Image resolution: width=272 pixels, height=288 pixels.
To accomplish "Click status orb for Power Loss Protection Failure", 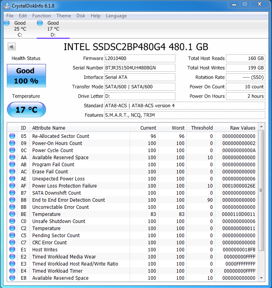I will (x=12, y=186).
